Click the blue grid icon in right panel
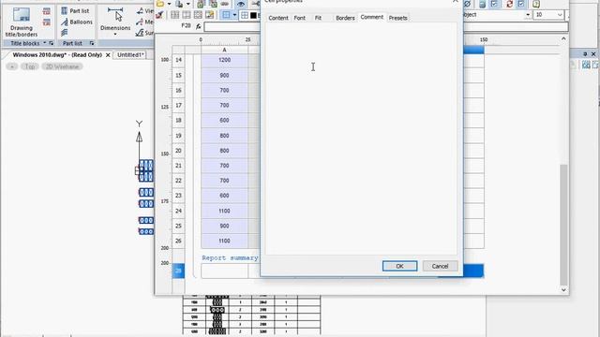Screen dimensions: 600x337 pyautogui.click(x=586, y=66)
